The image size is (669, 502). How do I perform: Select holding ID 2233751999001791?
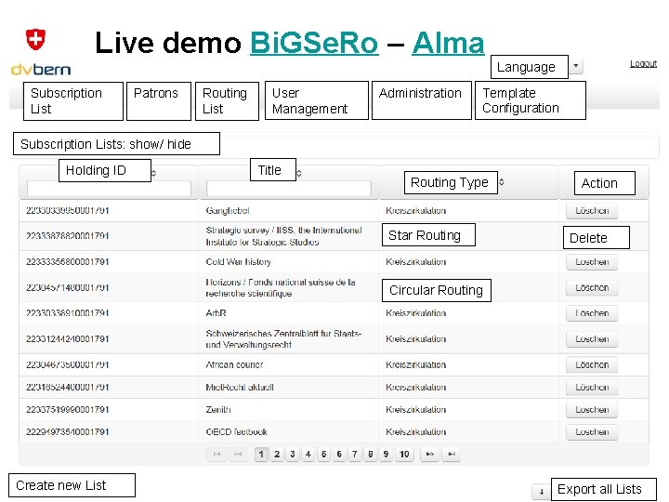(x=68, y=410)
